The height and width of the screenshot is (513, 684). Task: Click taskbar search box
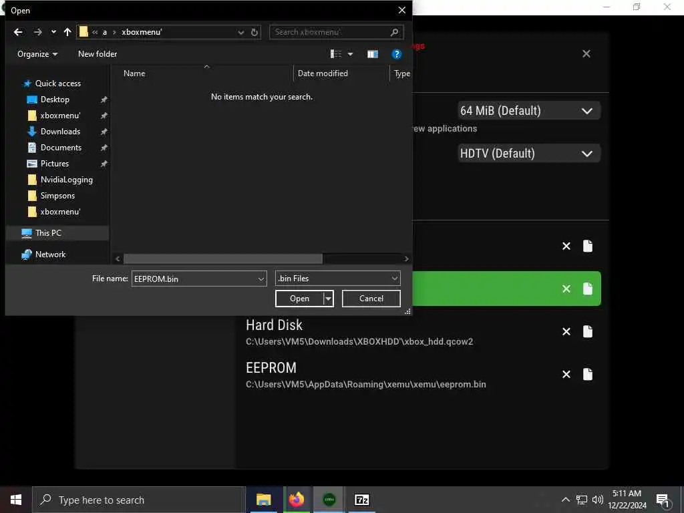click(x=139, y=500)
